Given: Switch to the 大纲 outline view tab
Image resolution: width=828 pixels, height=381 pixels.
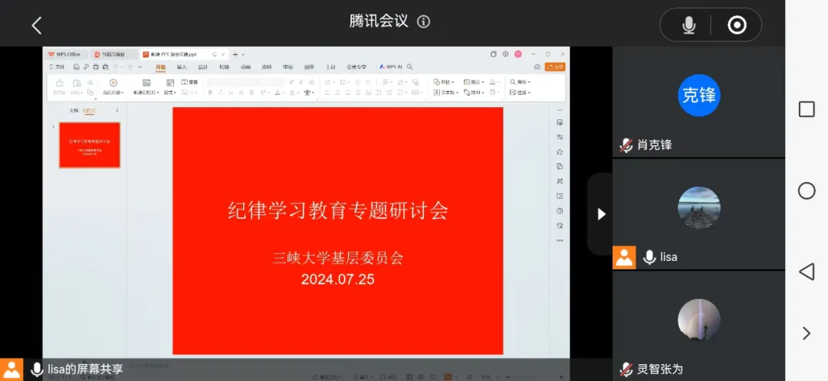Looking at the screenshot, I should [x=74, y=111].
